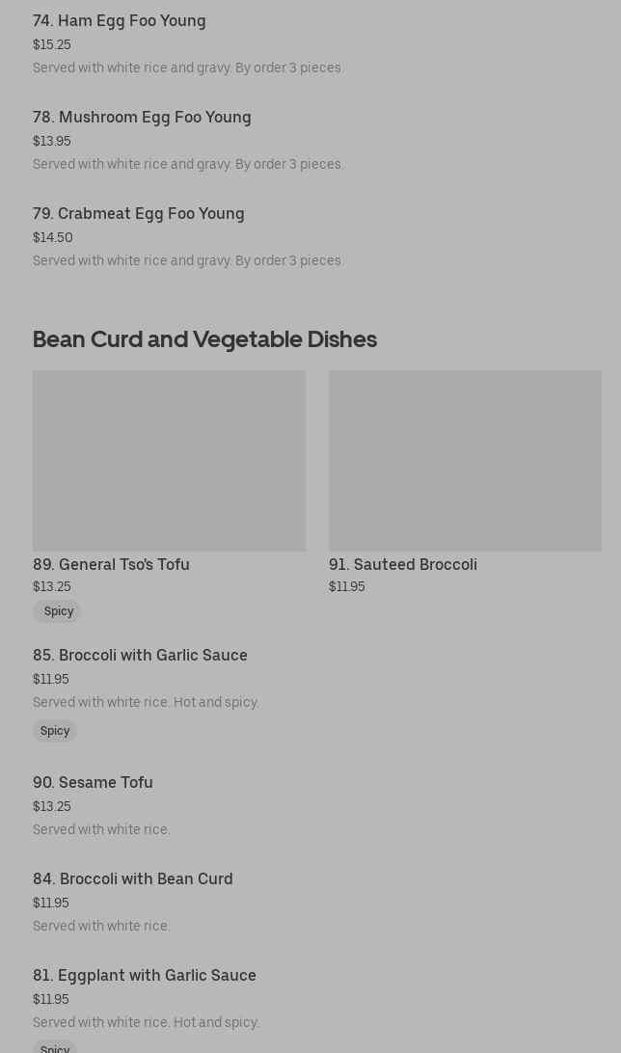Click Spicy tag under Broccoli with Garlic Sauce
Image resolution: width=621 pixels, height=1053 pixels.
click(55, 731)
